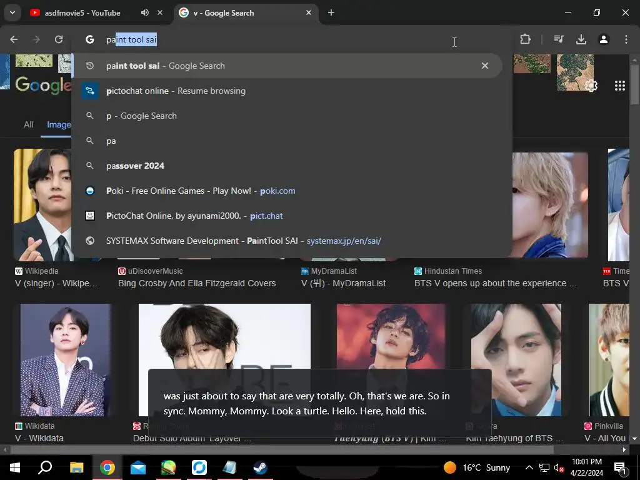Go forward to the next page
The height and width of the screenshot is (480, 640).
(36, 39)
